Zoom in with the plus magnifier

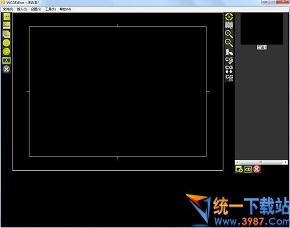point(229,34)
